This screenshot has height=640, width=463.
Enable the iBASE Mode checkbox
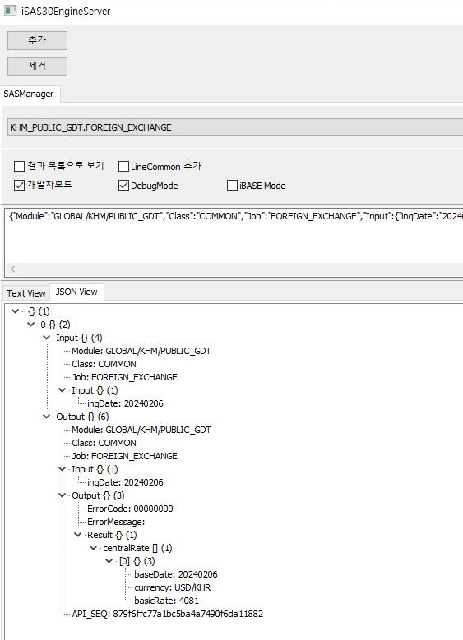point(232,186)
